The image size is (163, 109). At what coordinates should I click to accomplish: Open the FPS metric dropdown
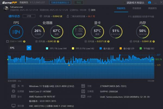[x=29, y=48]
